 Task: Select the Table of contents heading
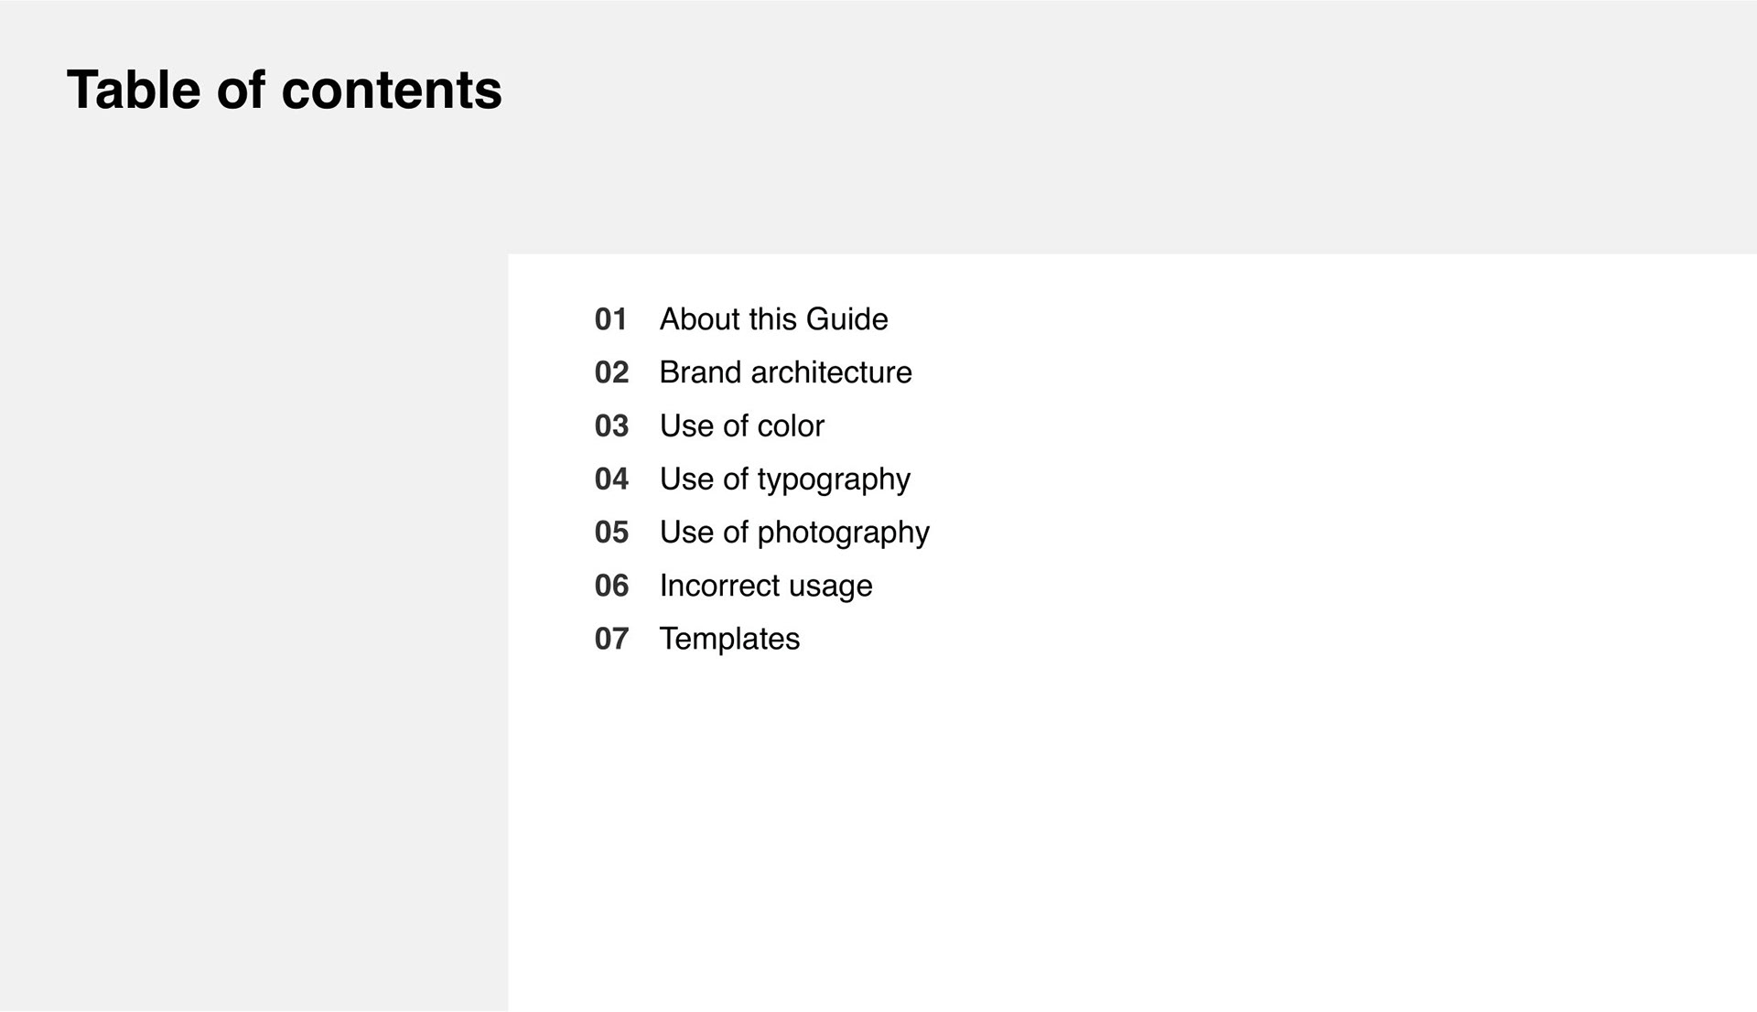284,90
